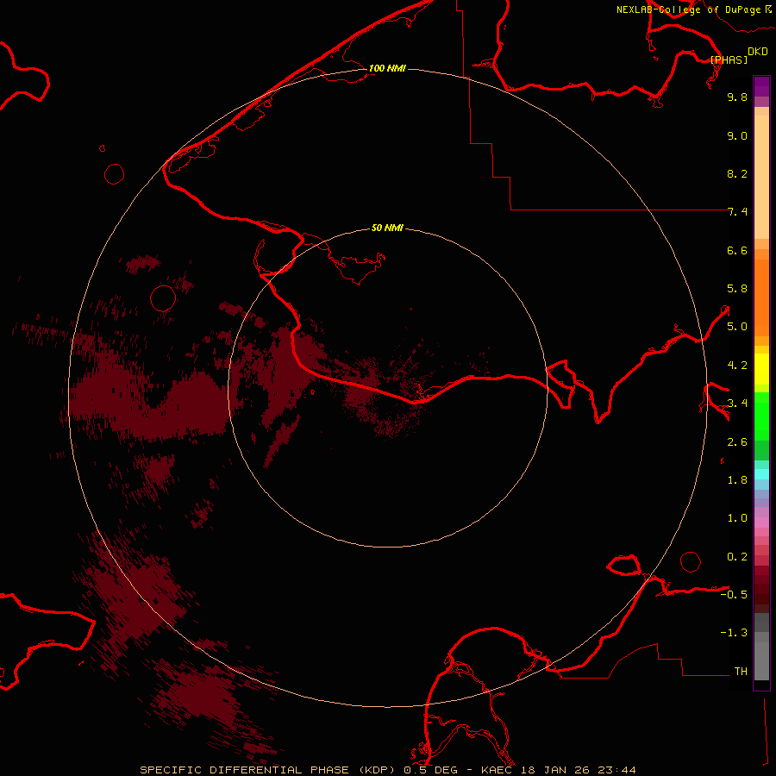776x776 pixels.
Task: Click the 4.2 value on the scale
Action: 737,365
